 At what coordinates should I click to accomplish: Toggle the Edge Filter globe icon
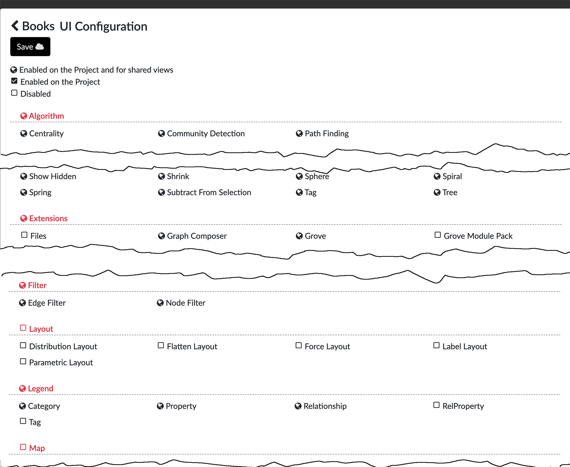(23, 303)
